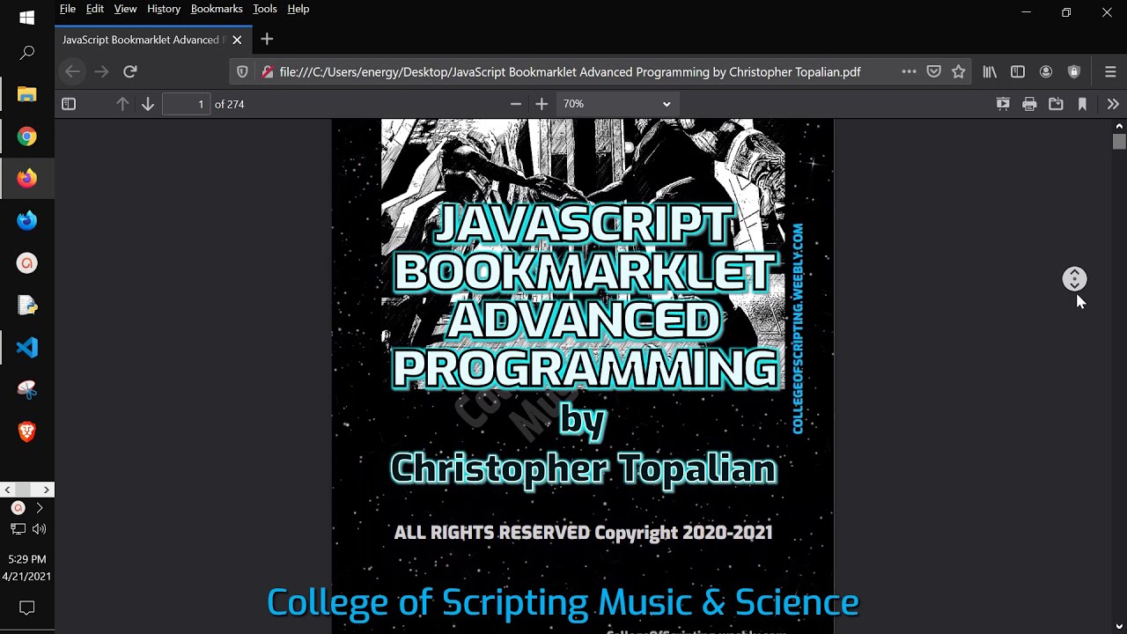Screen dimensions: 1127x634
Task: Open the 70% zoom level dropdown
Action: [x=617, y=104]
